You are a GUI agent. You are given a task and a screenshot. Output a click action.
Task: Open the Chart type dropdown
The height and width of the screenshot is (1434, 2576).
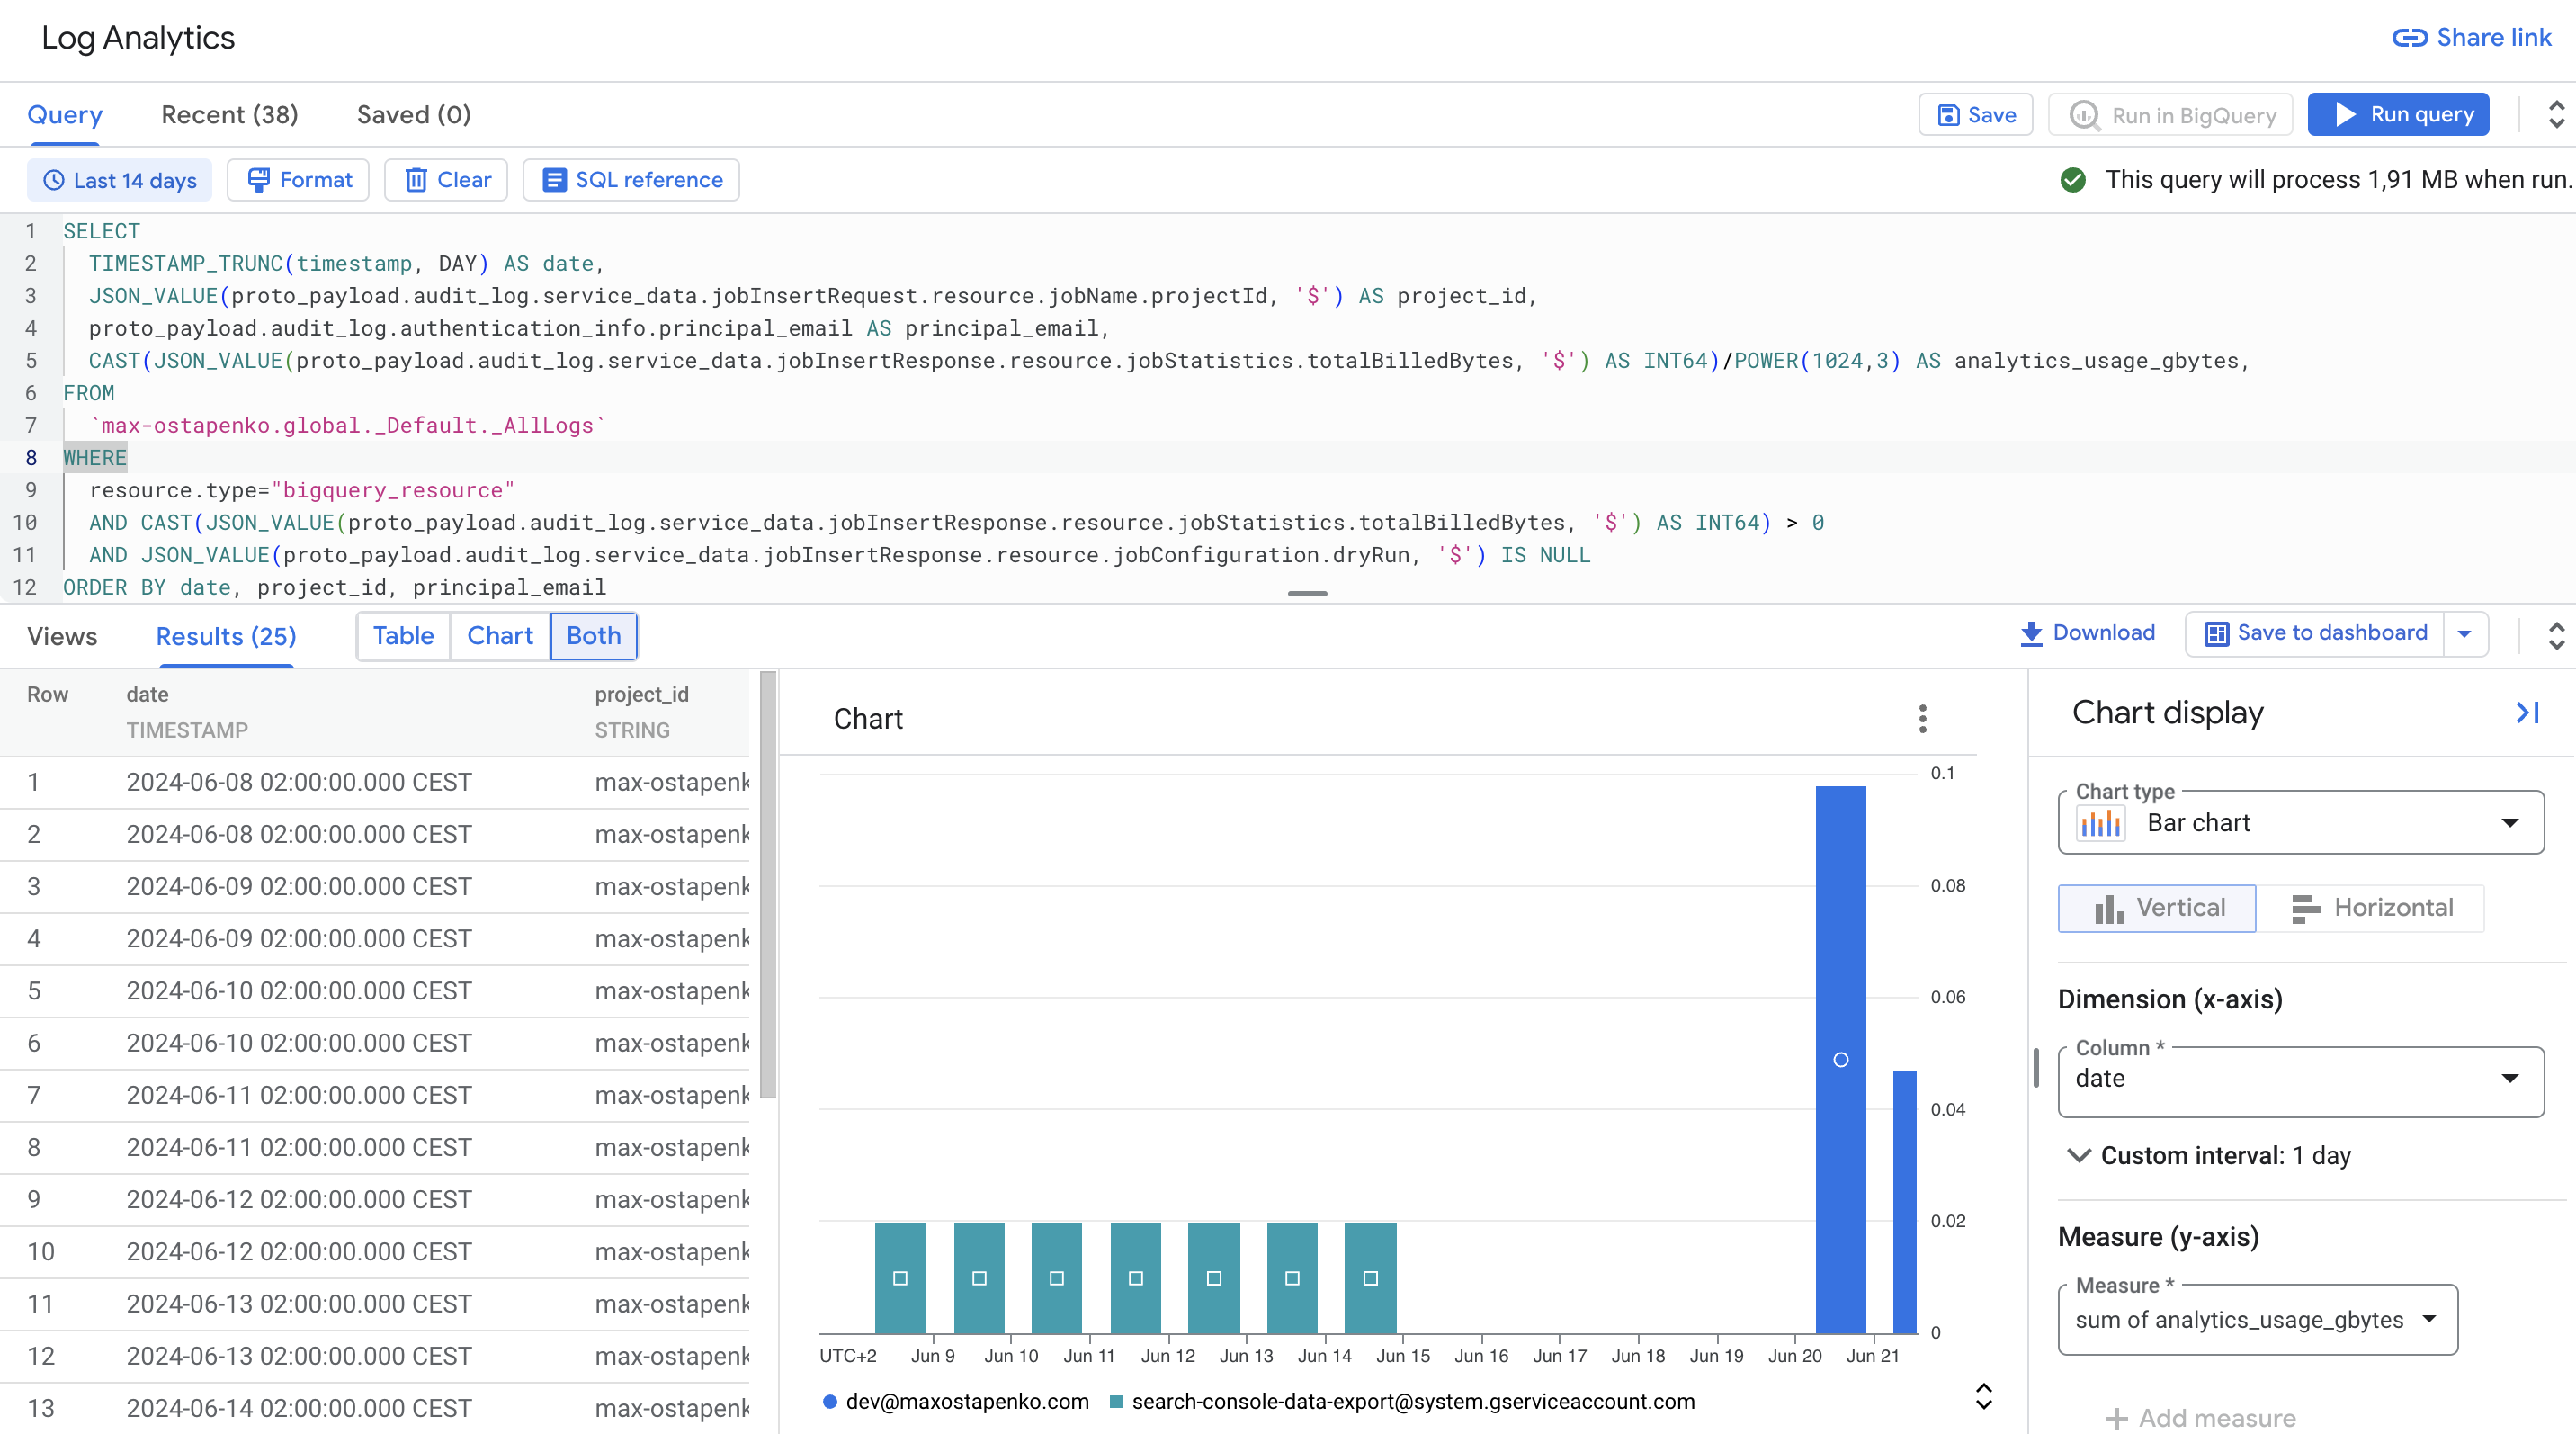2300,823
